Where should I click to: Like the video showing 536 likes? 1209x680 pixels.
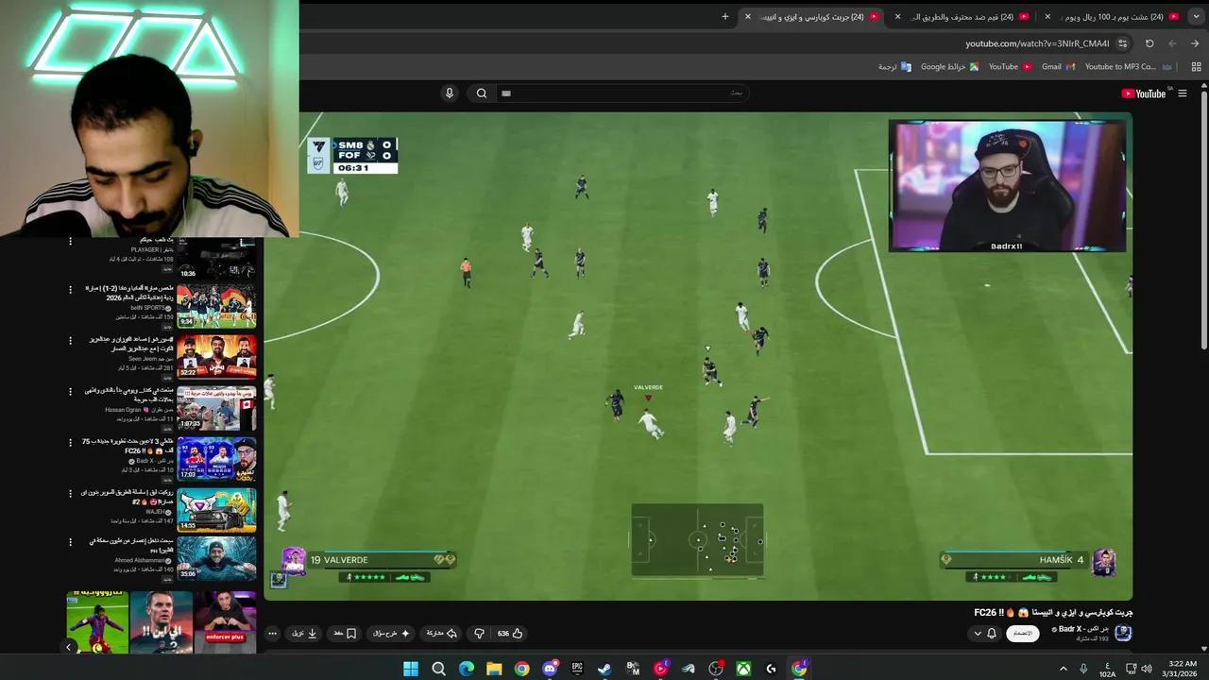pyautogui.click(x=510, y=633)
